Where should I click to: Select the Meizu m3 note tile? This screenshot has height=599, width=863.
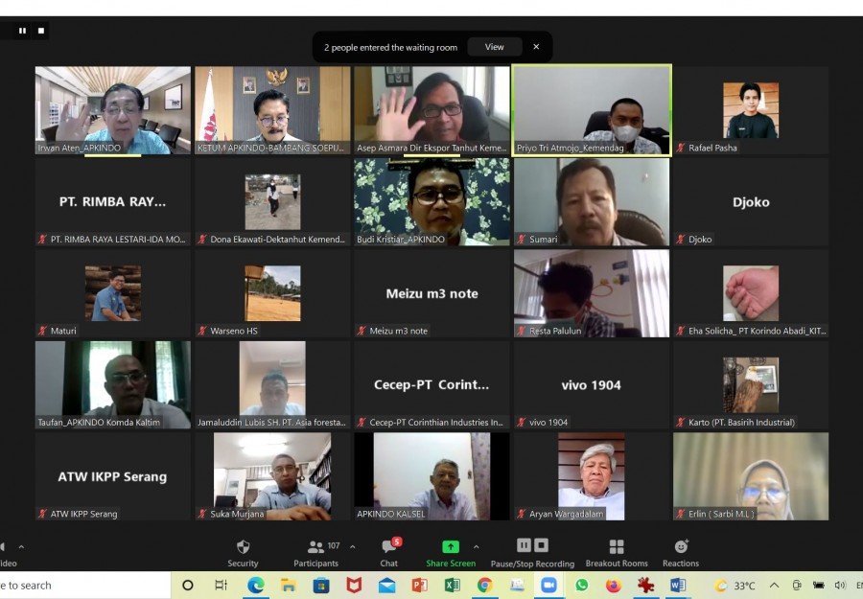[x=432, y=293]
